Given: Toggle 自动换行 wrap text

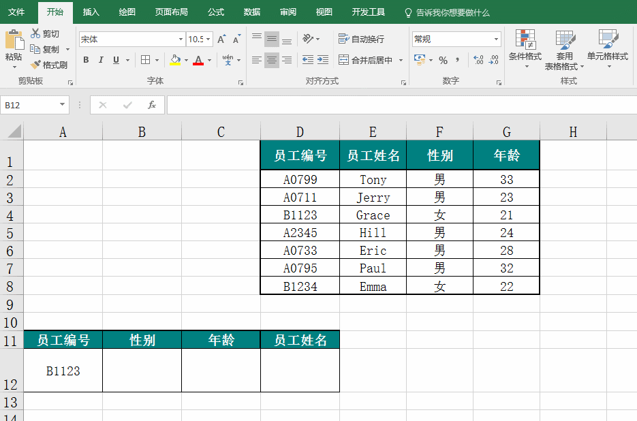Looking at the screenshot, I should (361, 39).
